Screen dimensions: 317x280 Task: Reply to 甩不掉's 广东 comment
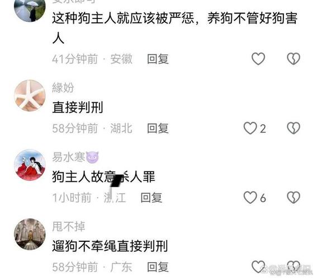click(x=158, y=267)
